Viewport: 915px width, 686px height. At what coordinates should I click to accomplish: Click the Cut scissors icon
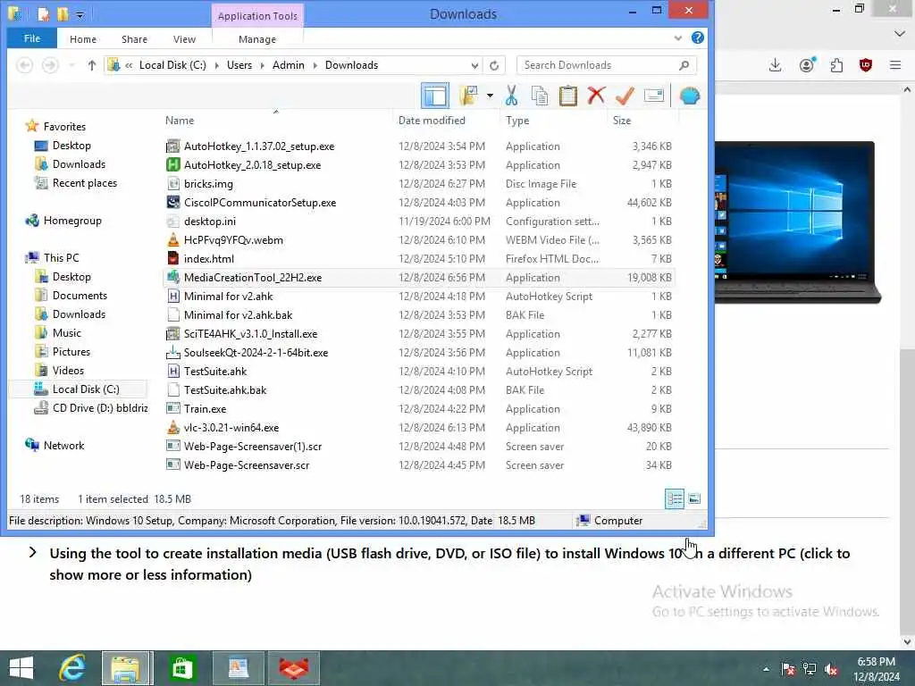pyautogui.click(x=512, y=96)
